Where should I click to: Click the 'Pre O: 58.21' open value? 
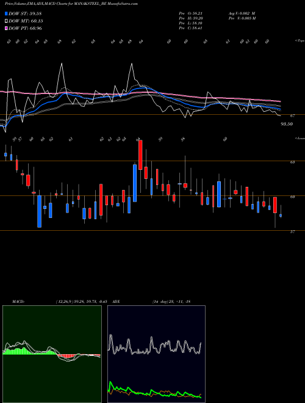pos(190,13)
